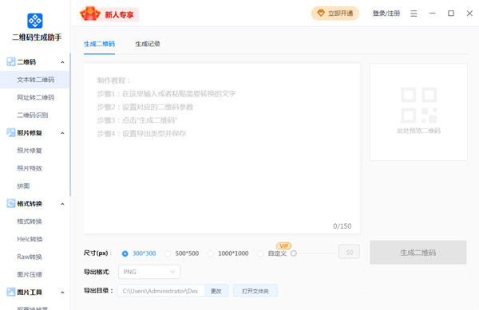Switch to the 生成记录 tab
The width and height of the screenshot is (479, 310).
[x=148, y=44]
